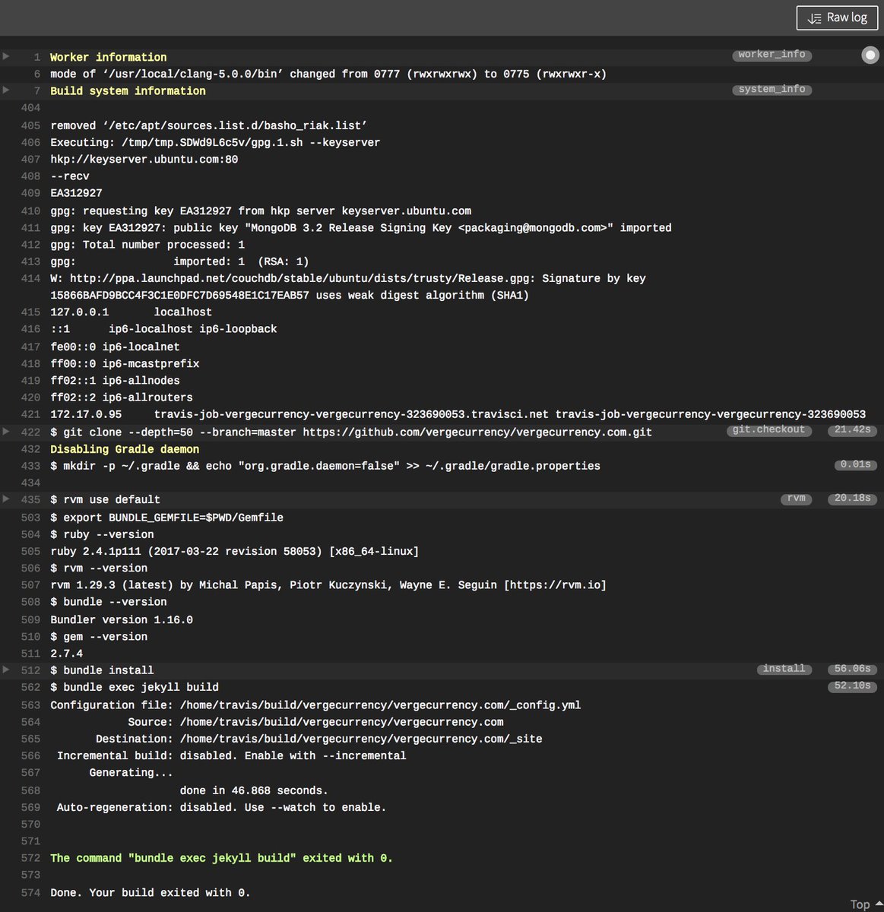Image resolution: width=884 pixels, height=912 pixels.
Task: Open the Raw log view
Action: tap(837, 17)
